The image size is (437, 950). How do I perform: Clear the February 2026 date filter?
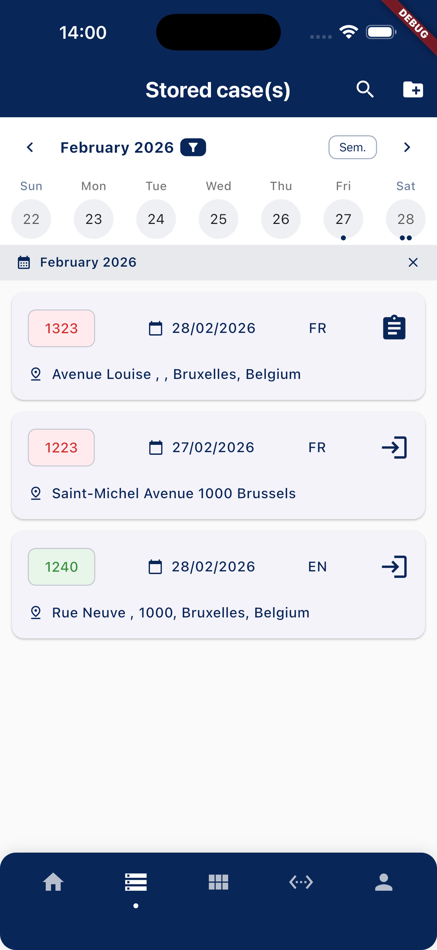click(x=413, y=262)
